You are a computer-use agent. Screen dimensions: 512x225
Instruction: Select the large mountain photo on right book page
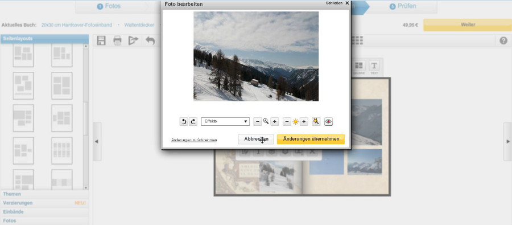click(367, 122)
